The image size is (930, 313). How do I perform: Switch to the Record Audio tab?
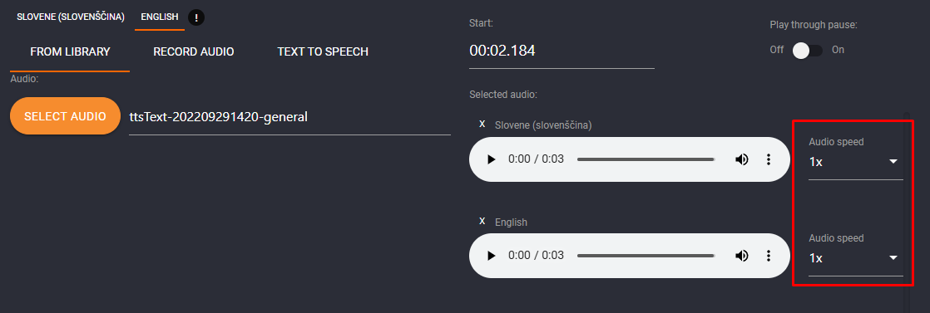pyautogui.click(x=193, y=52)
